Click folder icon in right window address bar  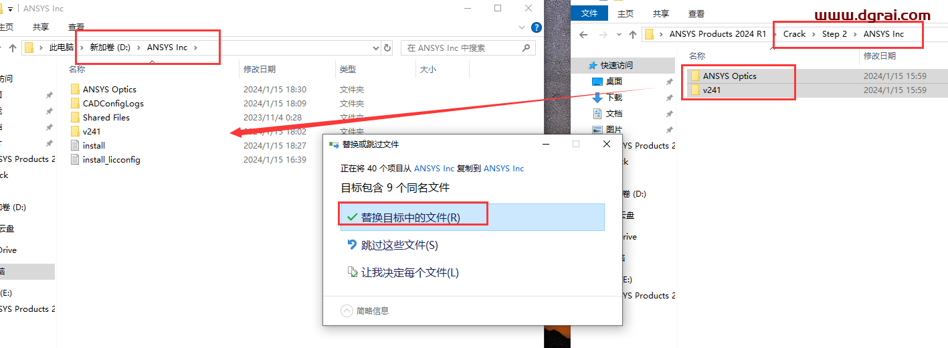tap(649, 34)
